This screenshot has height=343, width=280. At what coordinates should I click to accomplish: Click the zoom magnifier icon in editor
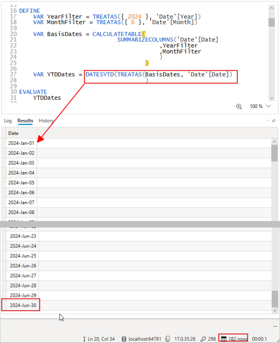[239, 106]
